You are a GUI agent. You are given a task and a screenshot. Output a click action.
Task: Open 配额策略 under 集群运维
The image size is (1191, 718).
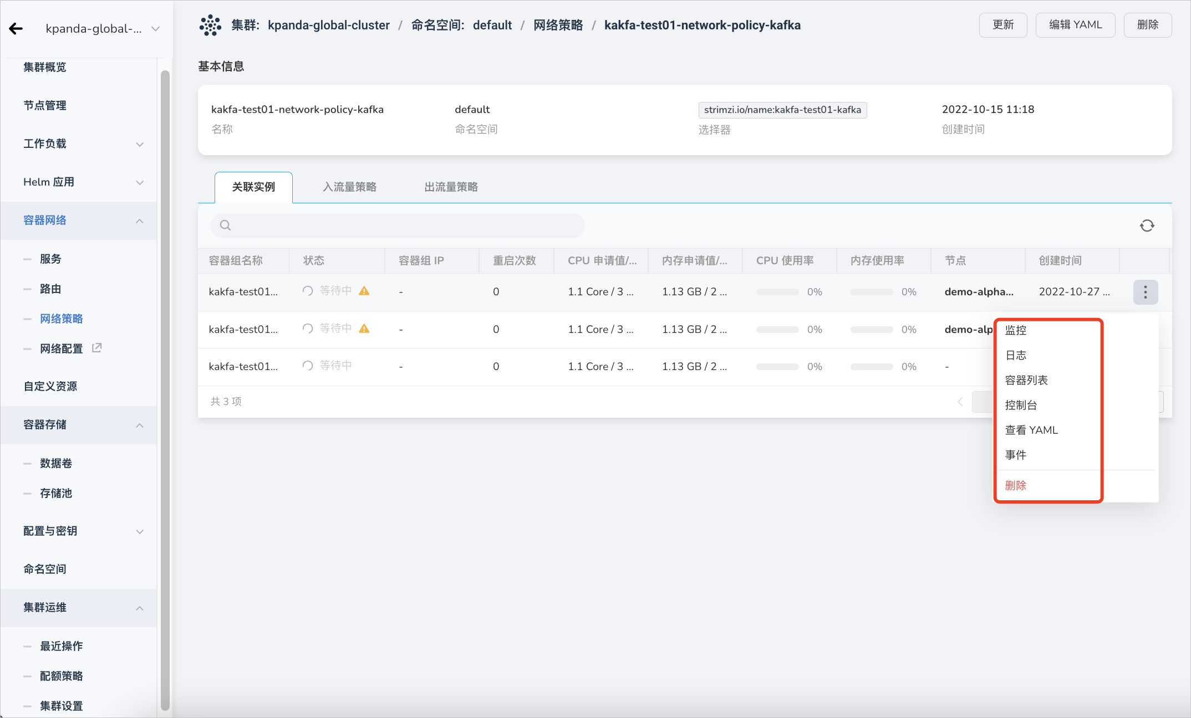click(61, 676)
